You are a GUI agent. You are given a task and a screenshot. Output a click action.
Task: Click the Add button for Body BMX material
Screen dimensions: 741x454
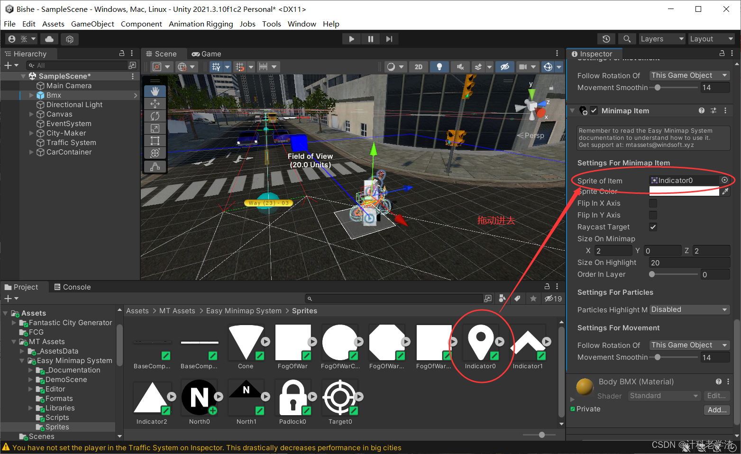tap(717, 409)
